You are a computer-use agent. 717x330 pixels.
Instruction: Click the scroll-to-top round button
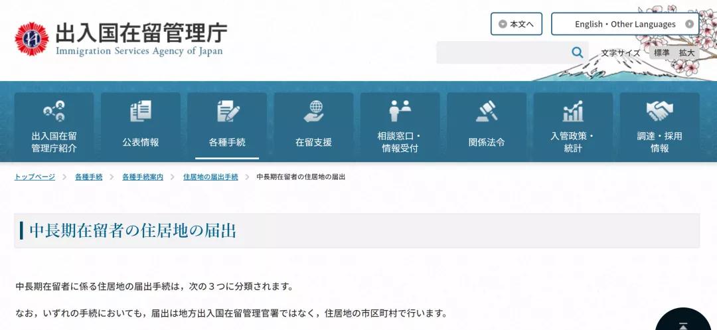[x=685, y=322]
